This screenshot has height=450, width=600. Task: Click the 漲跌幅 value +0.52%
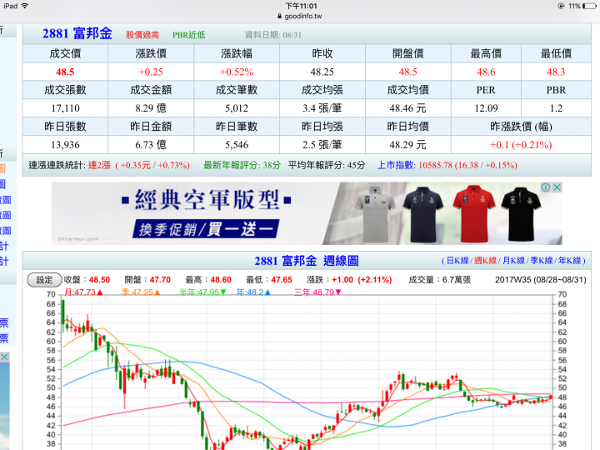(237, 72)
